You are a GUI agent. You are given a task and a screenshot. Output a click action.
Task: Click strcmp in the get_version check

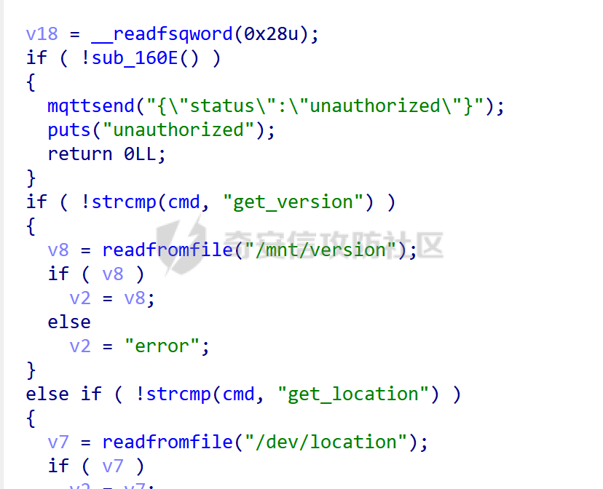(124, 202)
